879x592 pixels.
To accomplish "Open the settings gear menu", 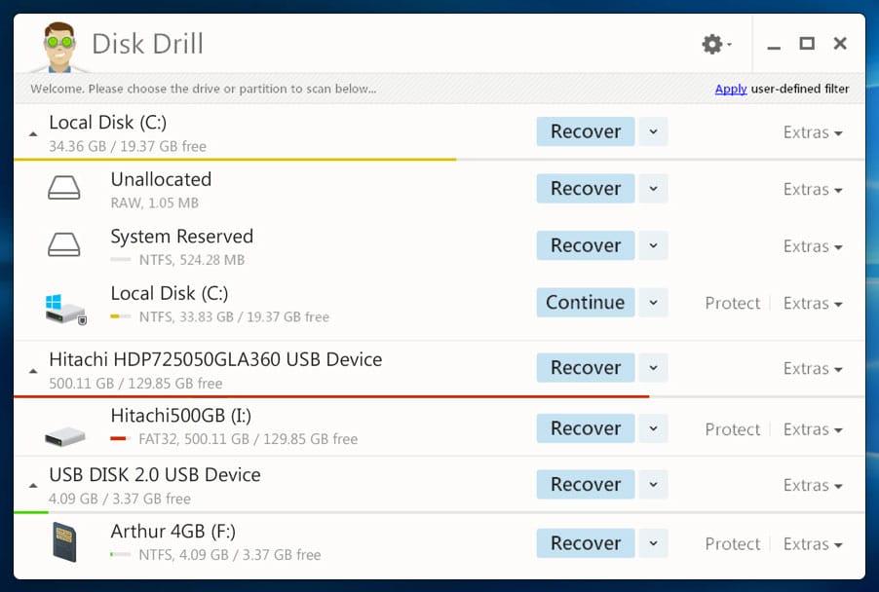I will pos(713,44).
